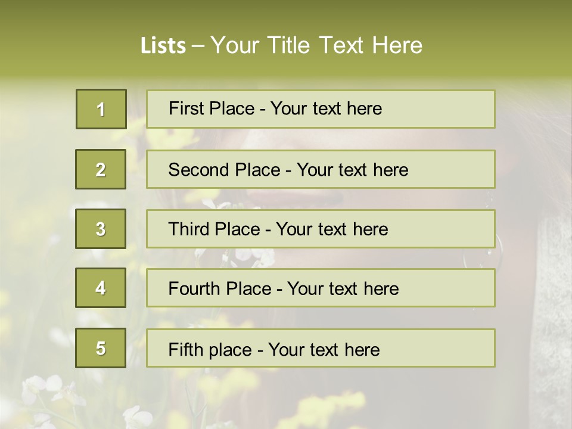The height and width of the screenshot is (429, 572).
Task: Click the word 'Third' in row three
Action: point(189,229)
